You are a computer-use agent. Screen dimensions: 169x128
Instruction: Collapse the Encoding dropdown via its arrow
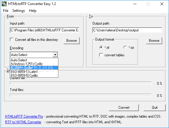[55, 55]
